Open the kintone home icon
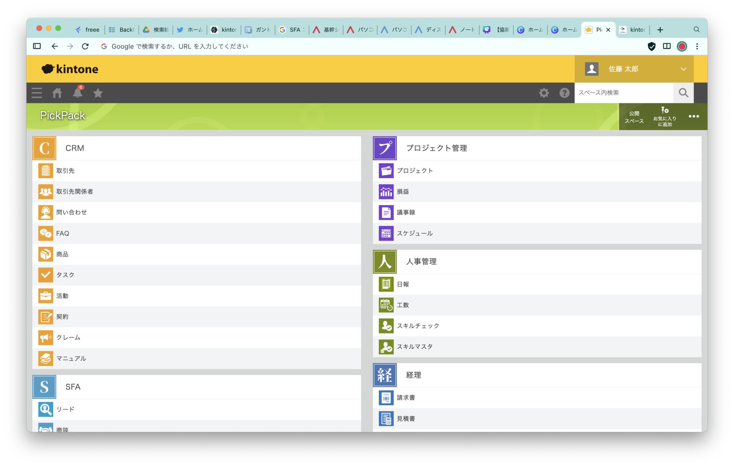Screen dimensions: 734x467 coord(57,93)
